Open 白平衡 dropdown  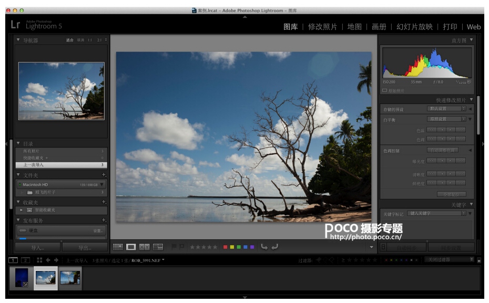[446, 119]
